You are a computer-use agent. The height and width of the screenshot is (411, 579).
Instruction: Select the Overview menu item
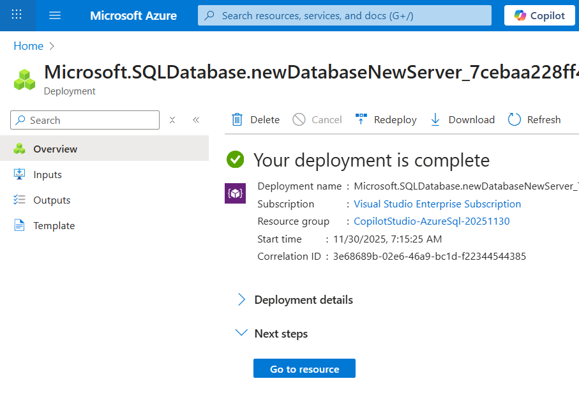[55, 149]
